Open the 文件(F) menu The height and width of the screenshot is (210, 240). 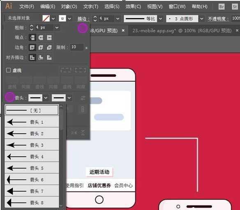(27, 7)
